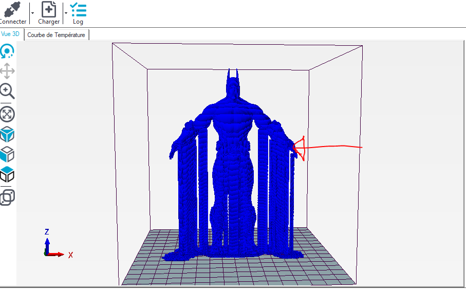Switch to isometric cube view

(7, 134)
